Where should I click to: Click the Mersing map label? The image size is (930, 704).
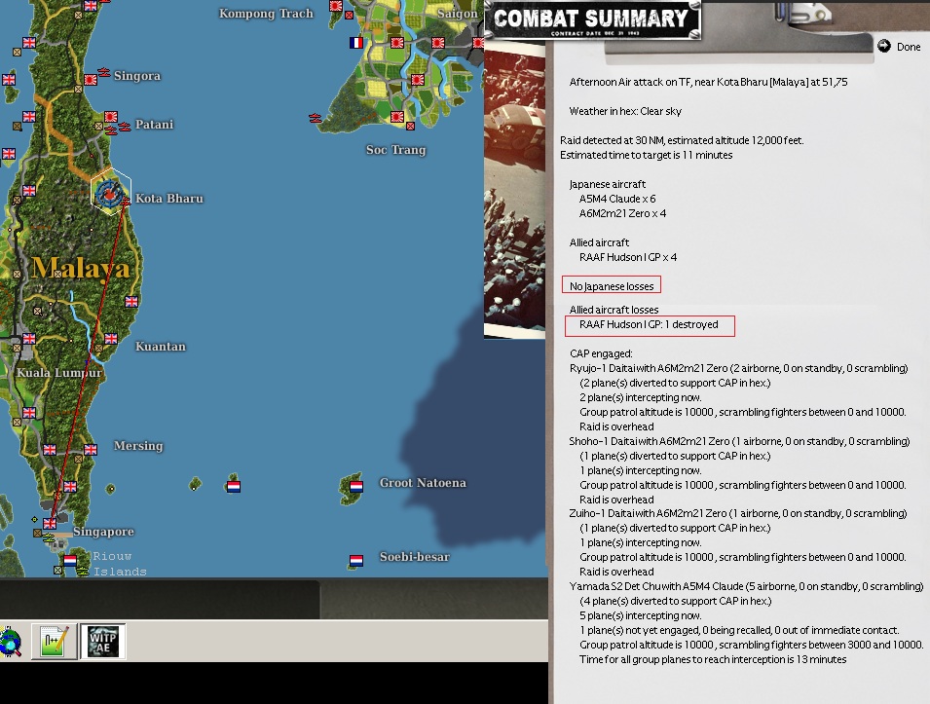[138, 446]
